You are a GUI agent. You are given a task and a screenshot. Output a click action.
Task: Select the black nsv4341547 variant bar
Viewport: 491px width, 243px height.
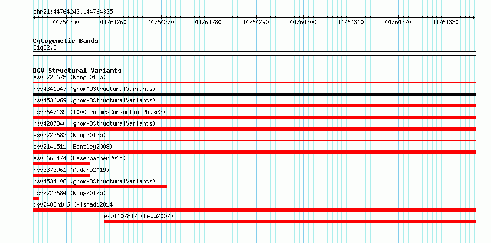(254, 94)
